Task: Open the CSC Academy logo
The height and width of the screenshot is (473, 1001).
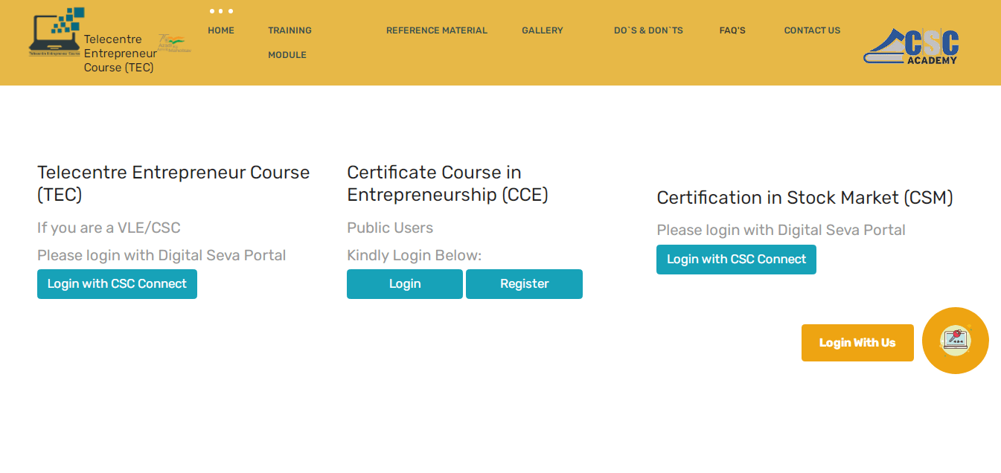Action: click(909, 43)
